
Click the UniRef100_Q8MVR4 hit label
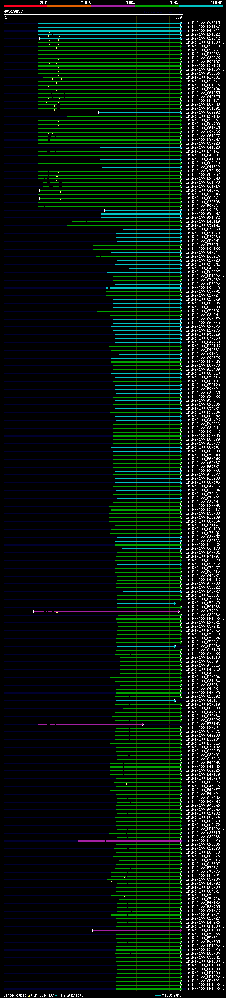203,728
